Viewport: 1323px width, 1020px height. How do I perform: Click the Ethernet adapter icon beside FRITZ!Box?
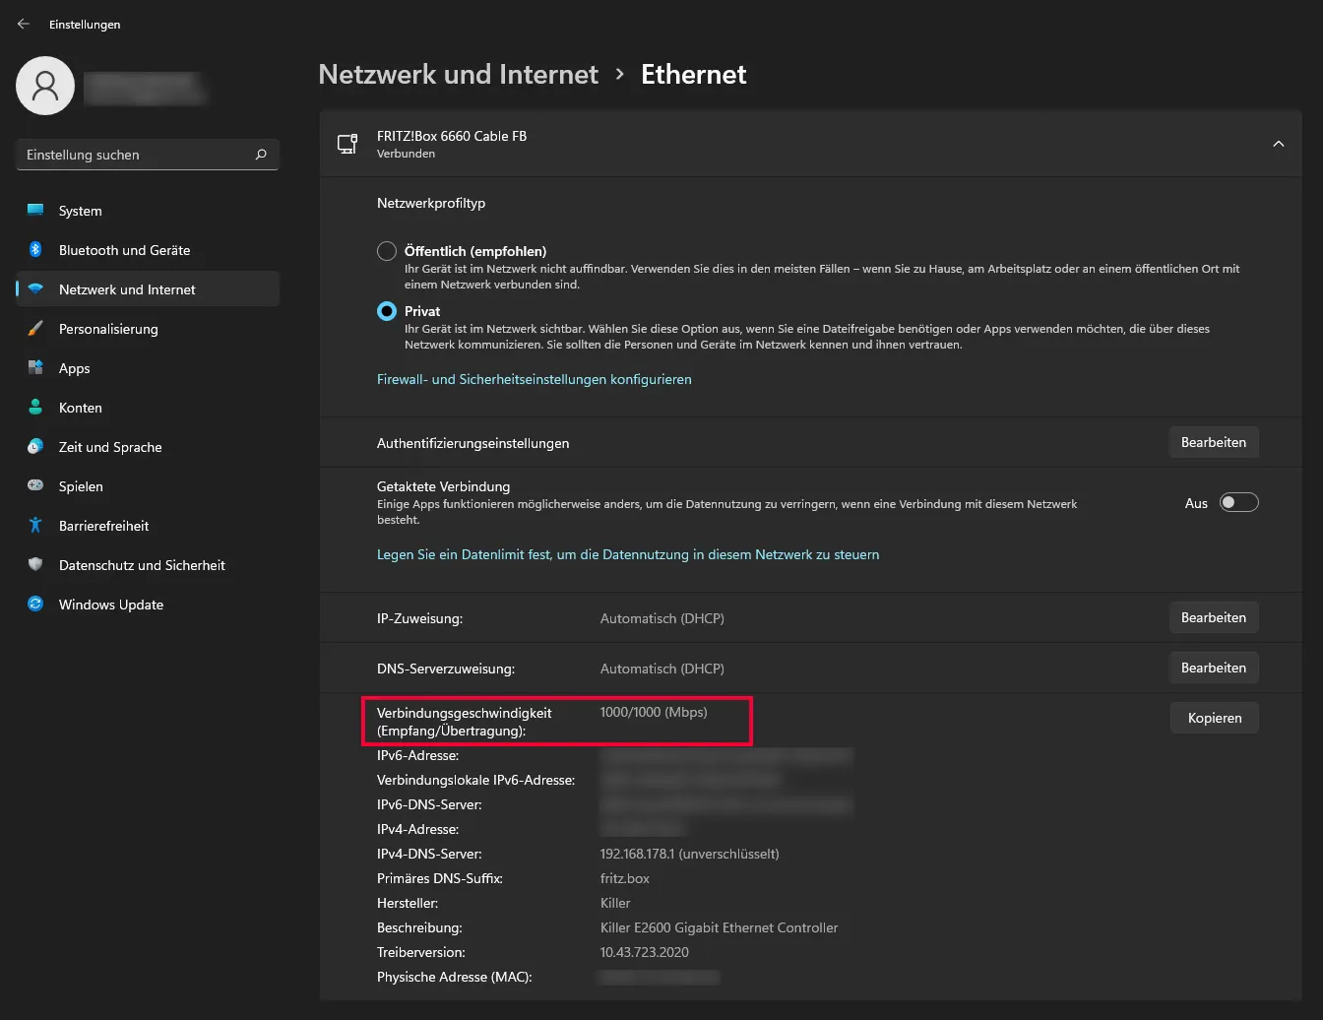click(x=347, y=144)
